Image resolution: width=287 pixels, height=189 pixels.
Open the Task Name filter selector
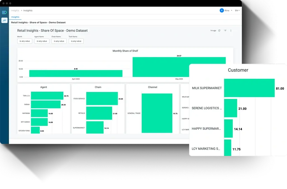pyautogui.click(x=76, y=41)
